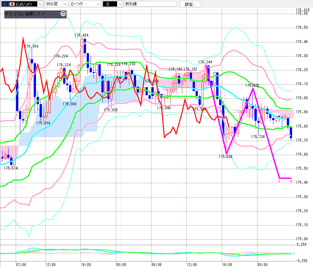Screen dimensions: 313x268
Task: Open the 設定... settings button
Action: (x=190, y=4)
